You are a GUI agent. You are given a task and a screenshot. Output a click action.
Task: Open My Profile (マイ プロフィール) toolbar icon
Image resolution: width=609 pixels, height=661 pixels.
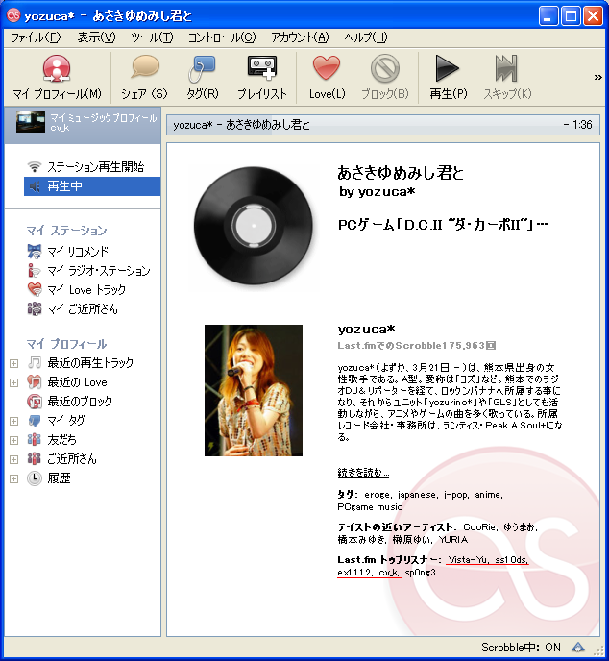tap(57, 69)
